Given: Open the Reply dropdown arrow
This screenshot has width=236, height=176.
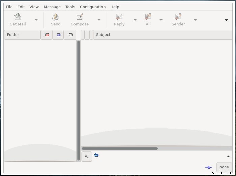Looking at the screenshot, I should click(x=135, y=20).
